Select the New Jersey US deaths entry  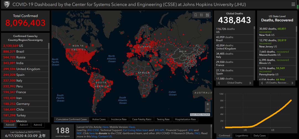tap(277, 43)
